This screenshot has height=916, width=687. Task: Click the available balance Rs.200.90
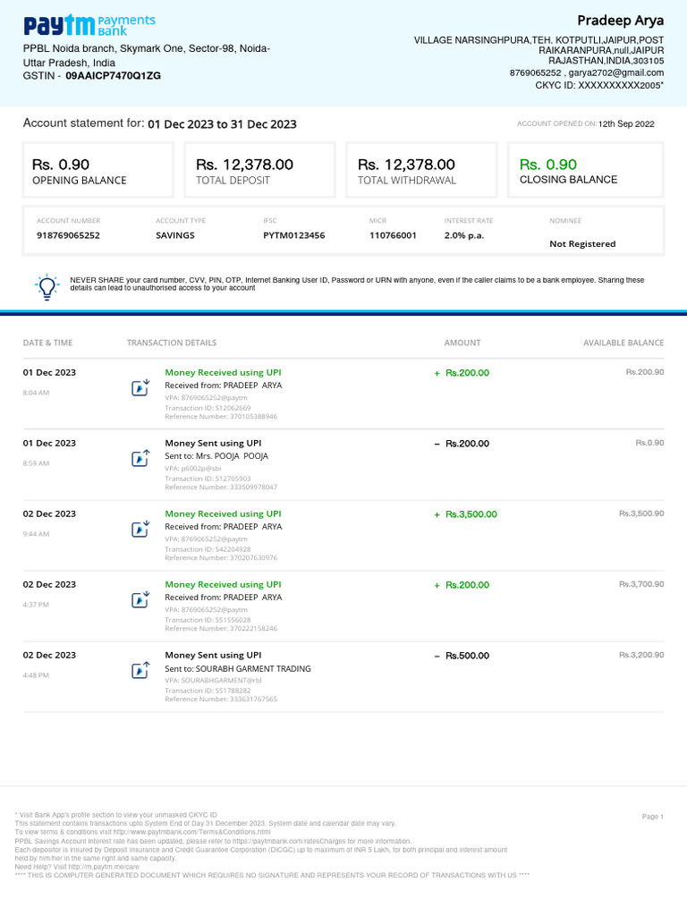point(645,372)
